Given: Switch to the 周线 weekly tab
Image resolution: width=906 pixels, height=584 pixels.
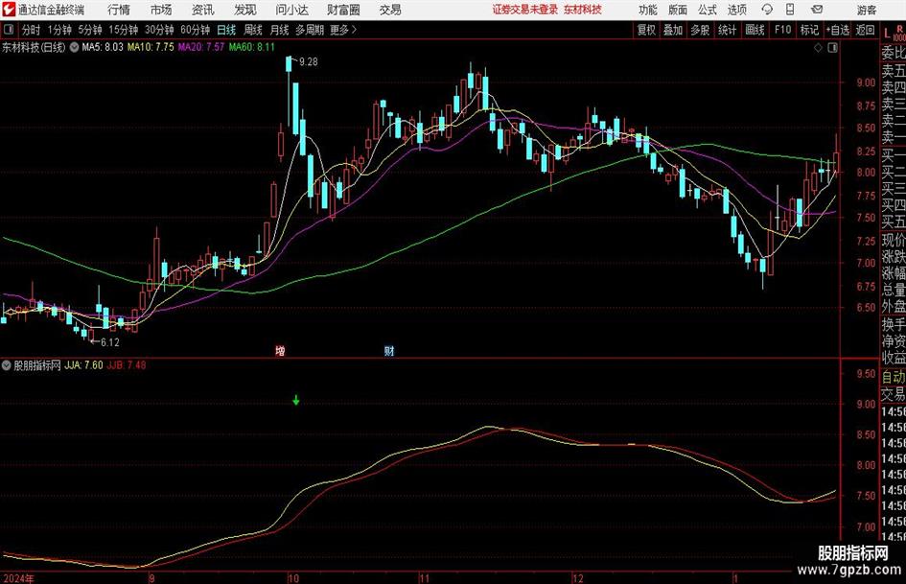Looking at the screenshot, I should [x=253, y=30].
